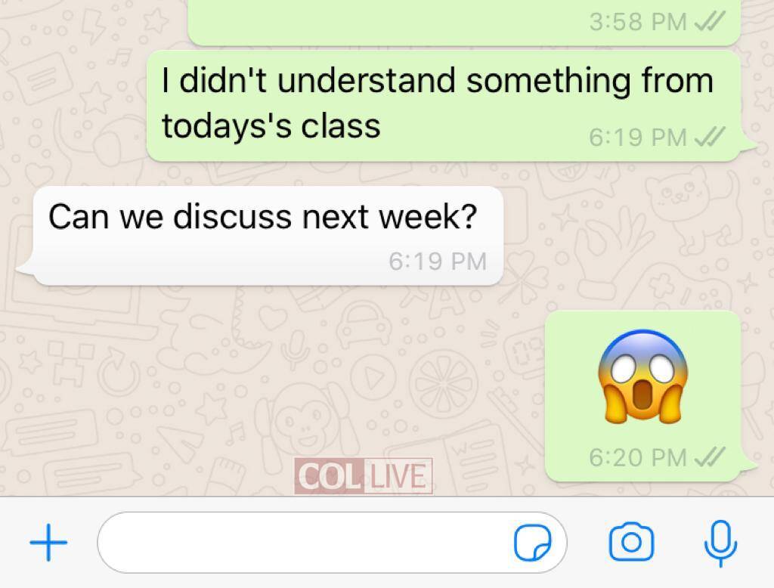The height and width of the screenshot is (588, 774).
Task: Click the words "todays's class" in message
Action: [271, 126]
